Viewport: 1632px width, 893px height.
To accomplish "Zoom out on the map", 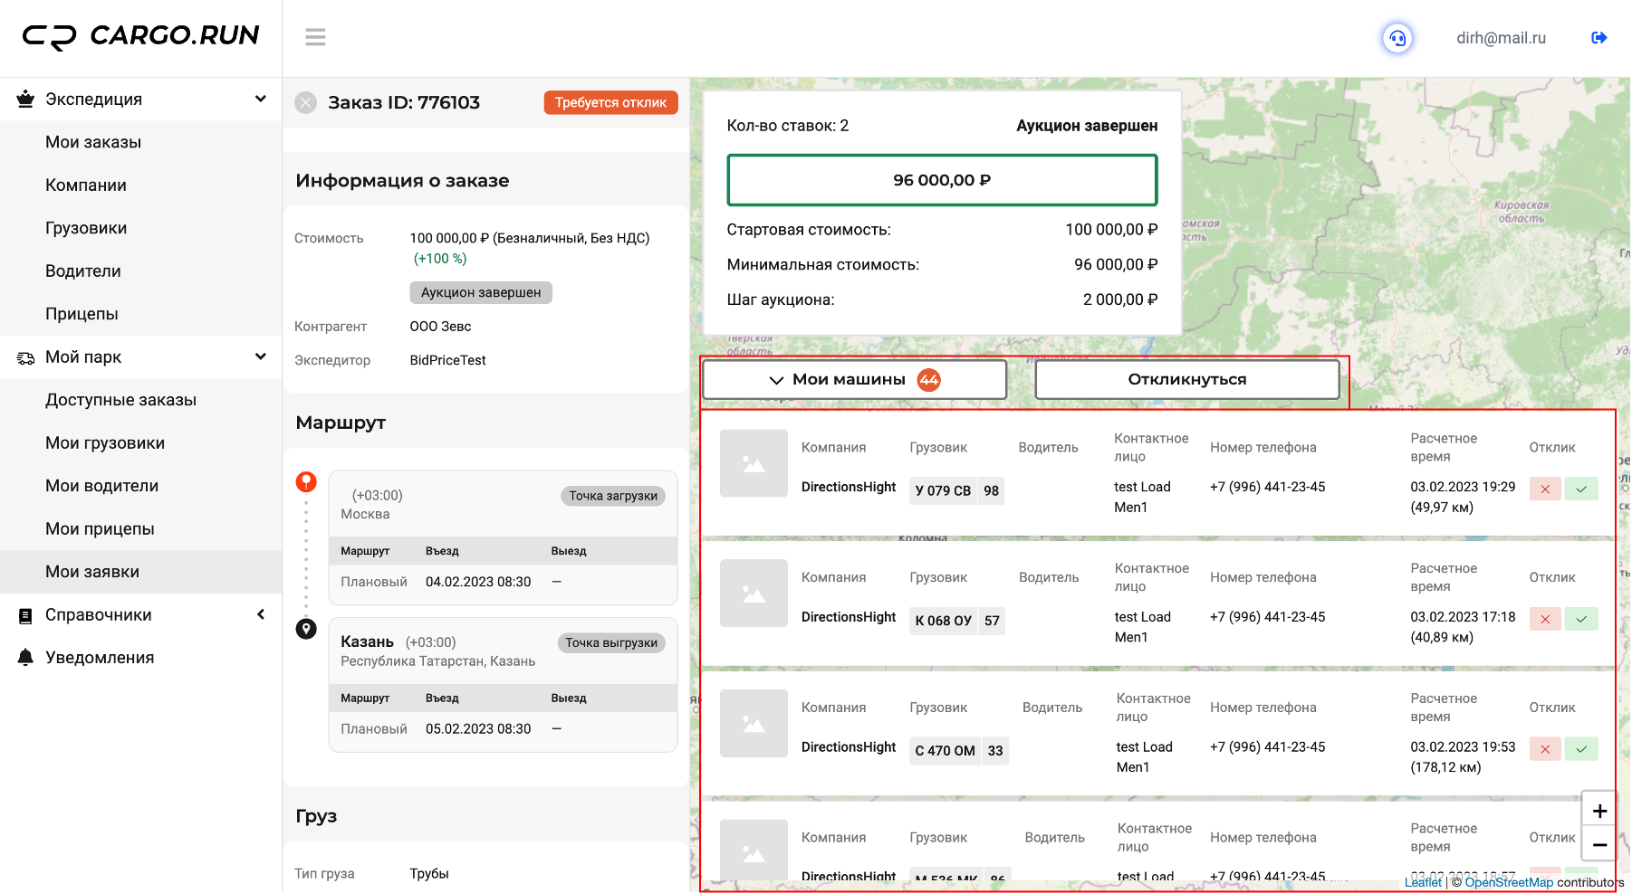I will (x=1599, y=844).
